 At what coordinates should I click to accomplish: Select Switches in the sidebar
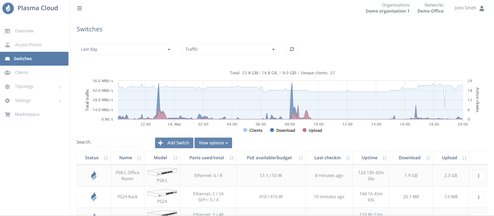click(34, 59)
